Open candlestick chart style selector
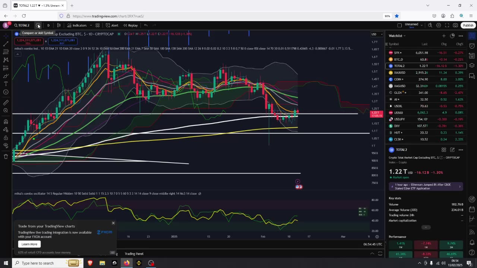Screen dimensions: 477x268 pos(59,25)
